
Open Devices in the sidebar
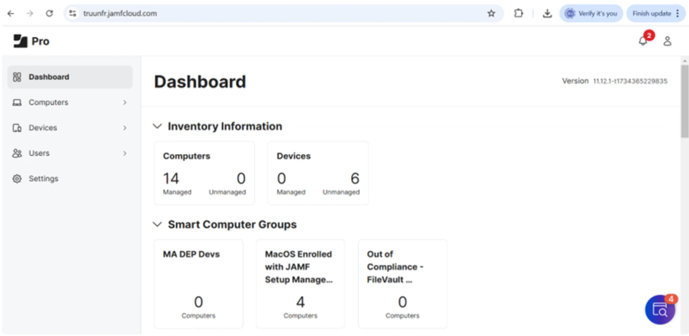click(x=70, y=128)
